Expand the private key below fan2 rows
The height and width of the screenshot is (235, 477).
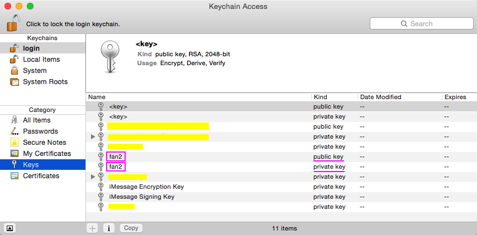click(93, 177)
